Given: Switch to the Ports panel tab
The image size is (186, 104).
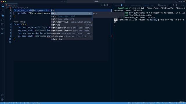Looking at the screenshot, I should [x=152, y=5].
